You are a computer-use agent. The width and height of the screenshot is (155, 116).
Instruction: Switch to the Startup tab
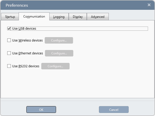click(10, 17)
